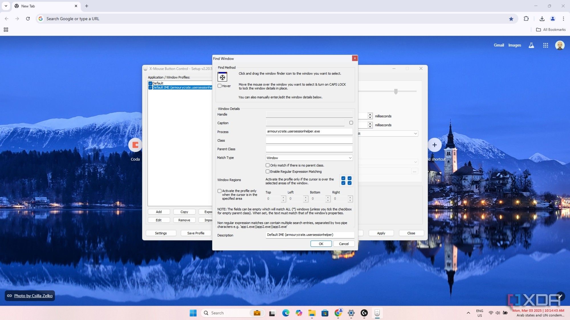Check Activate profile only in specified area
The width and height of the screenshot is (570, 320).
219,191
